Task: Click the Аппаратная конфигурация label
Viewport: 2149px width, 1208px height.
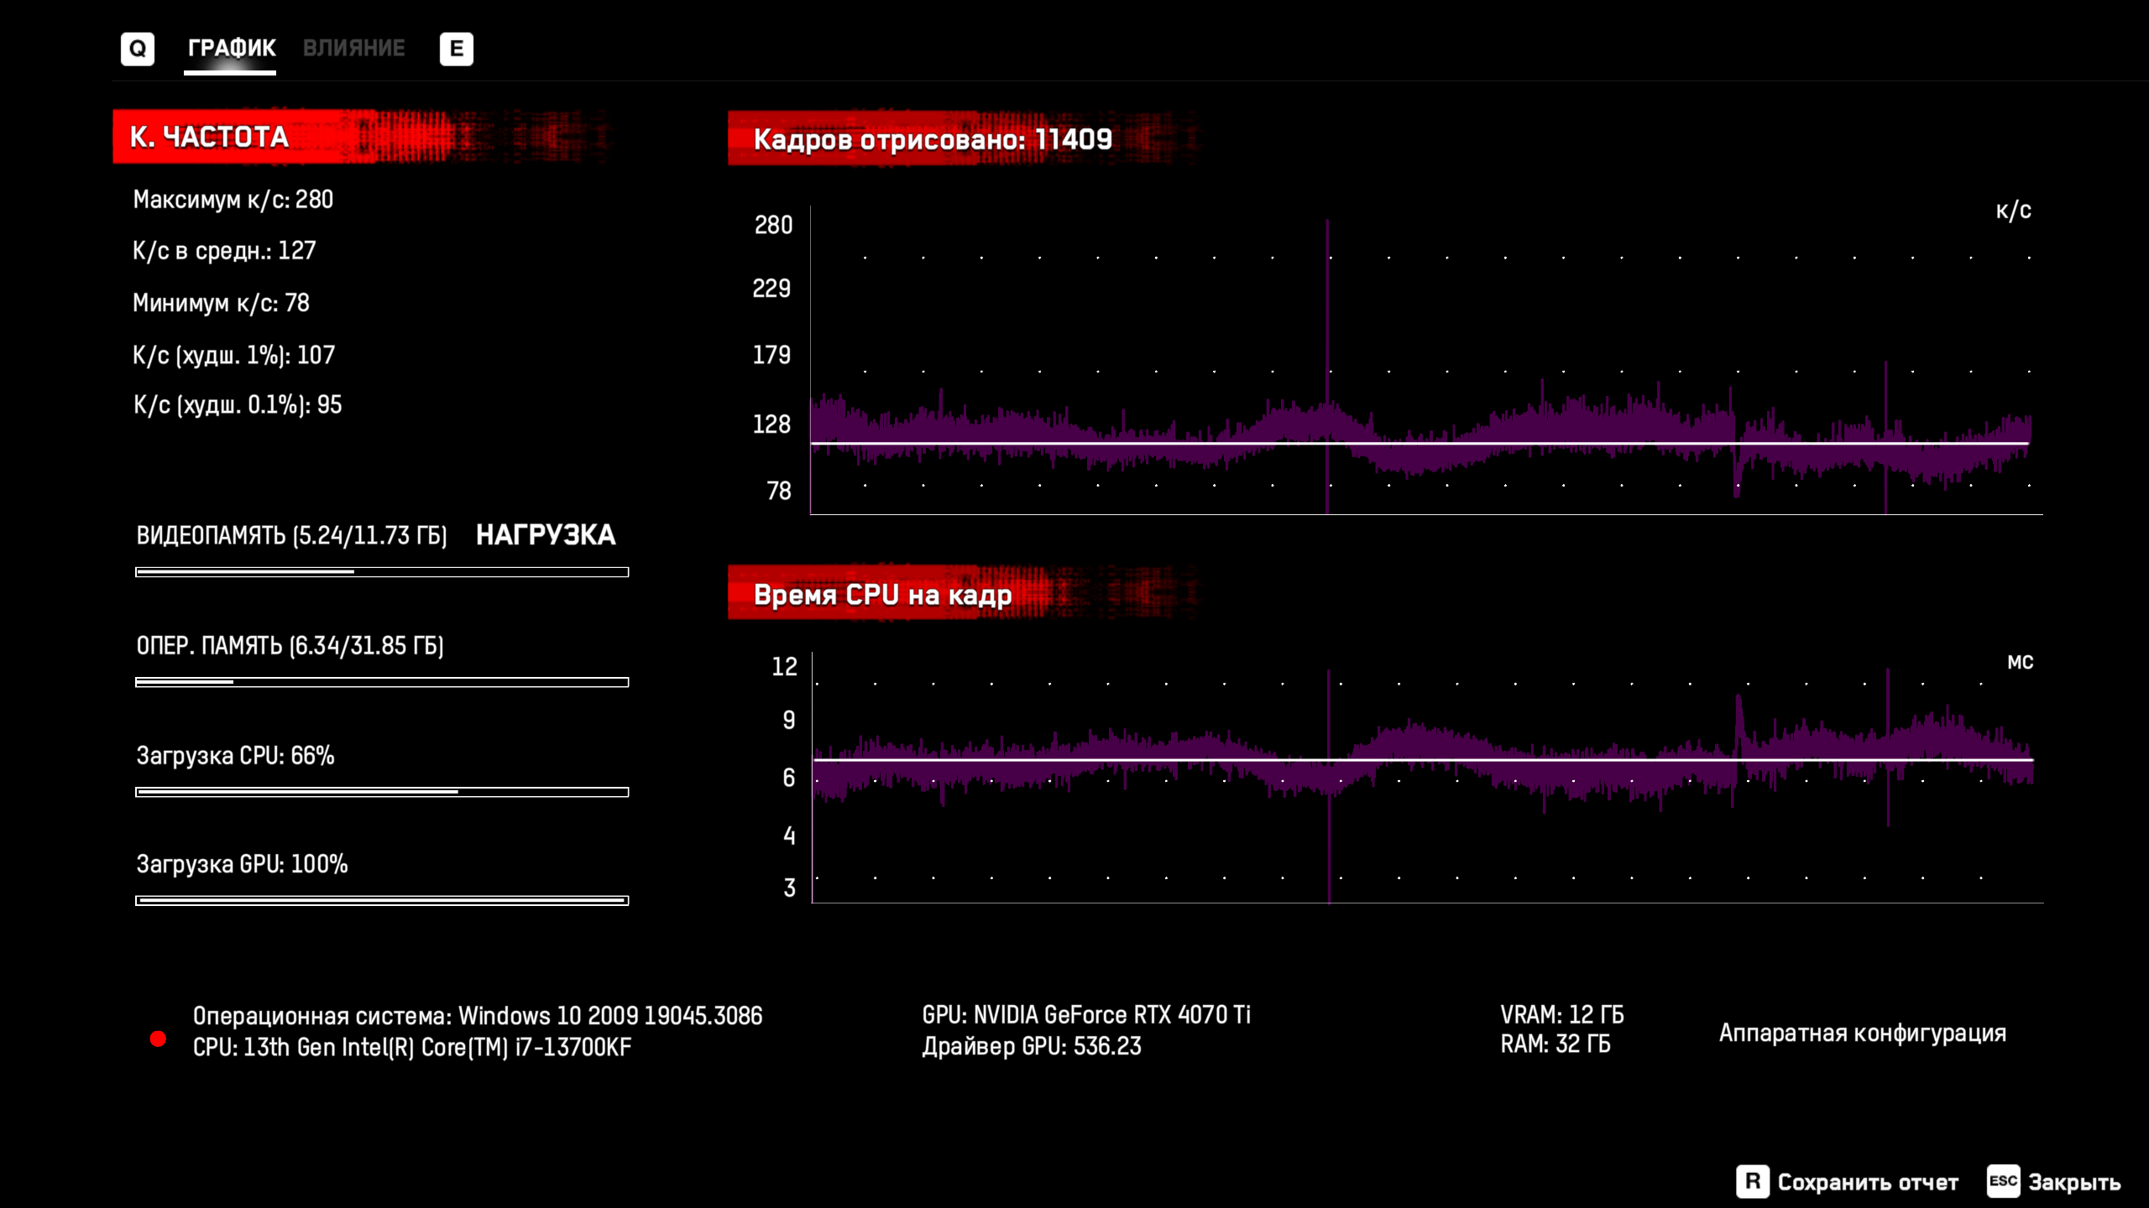Action: coord(1862,1033)
